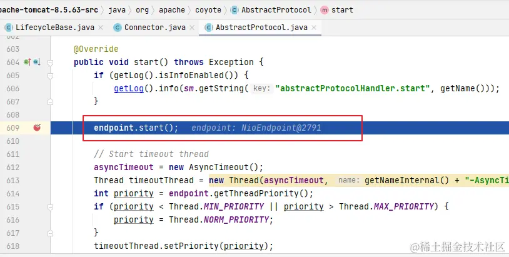Click the "// Start timeout thread" comment

(x=151, y=154)
